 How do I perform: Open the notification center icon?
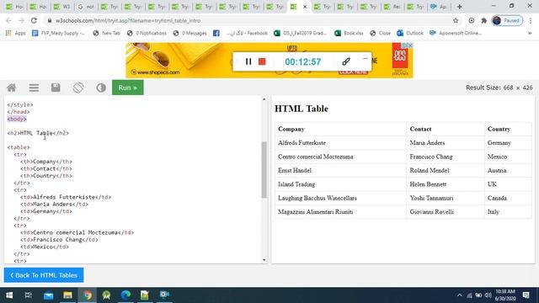(x=526, y=295)
